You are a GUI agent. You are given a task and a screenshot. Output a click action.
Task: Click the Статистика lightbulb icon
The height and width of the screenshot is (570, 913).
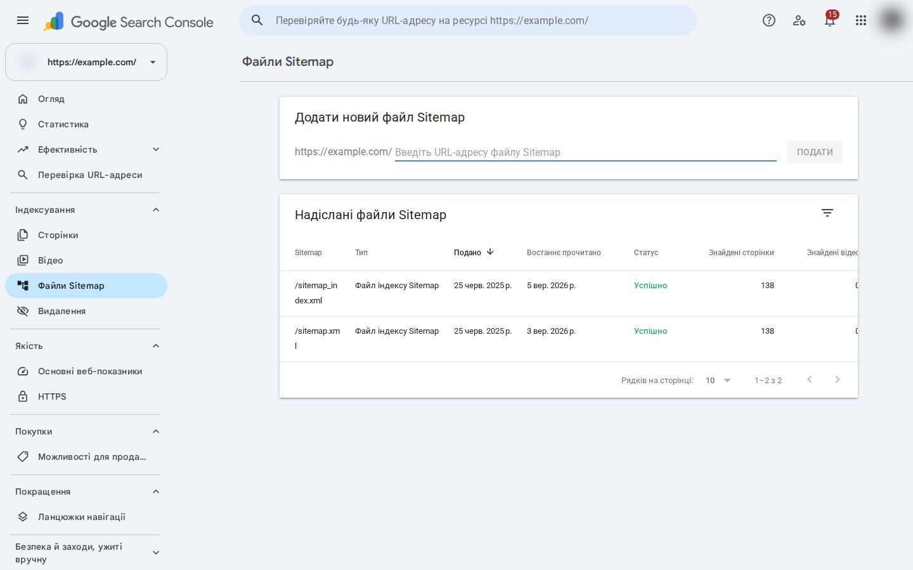click(x=23, y=124)
